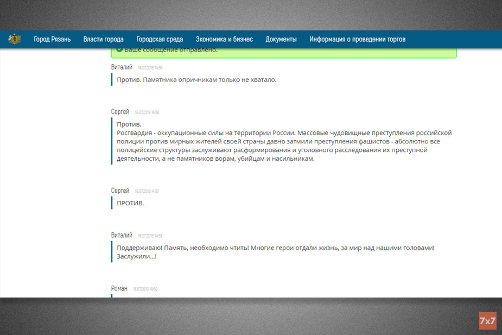This screenshot has width=502, height=335.
Task: Click the Ryazan coat of arms logo
Action: click(15, 39)
